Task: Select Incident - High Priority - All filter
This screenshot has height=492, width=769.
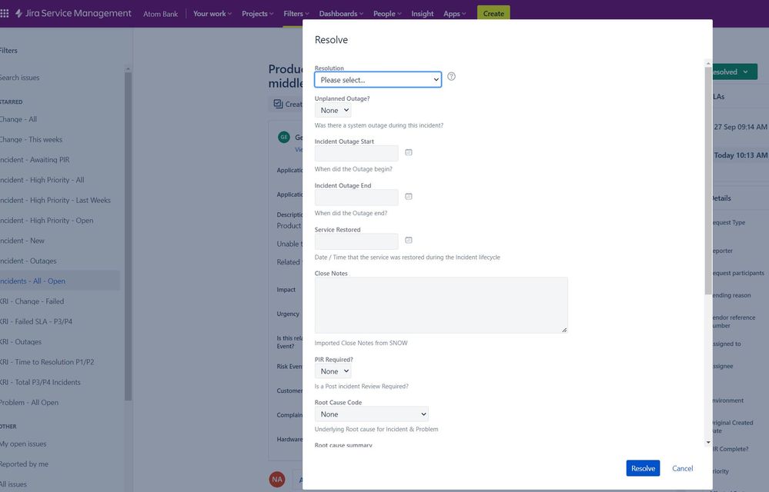Action: pyautogui.click(x=42, y=180)
